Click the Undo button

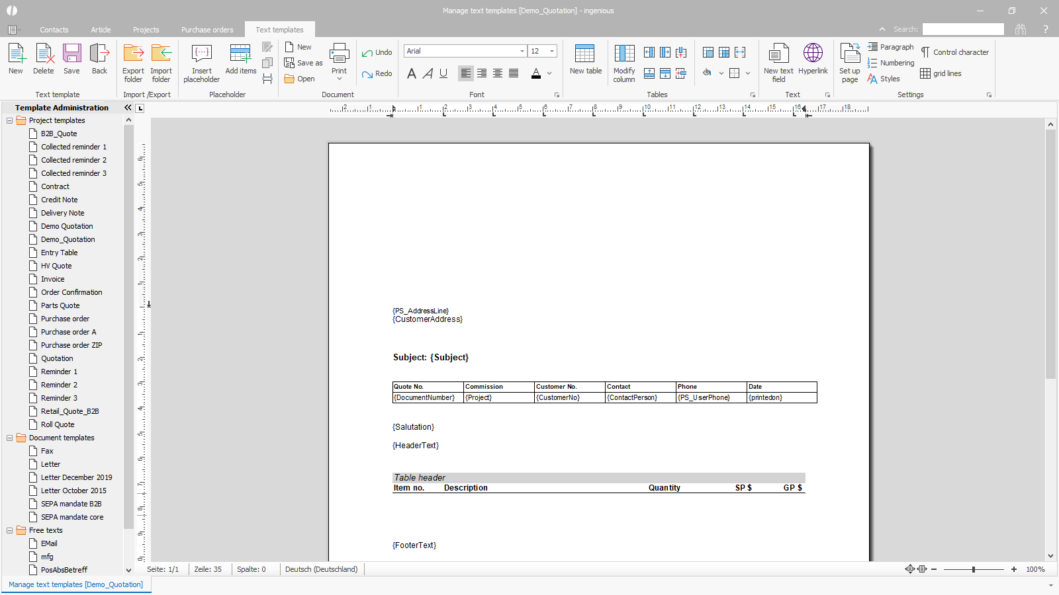(x=377, y=52)
